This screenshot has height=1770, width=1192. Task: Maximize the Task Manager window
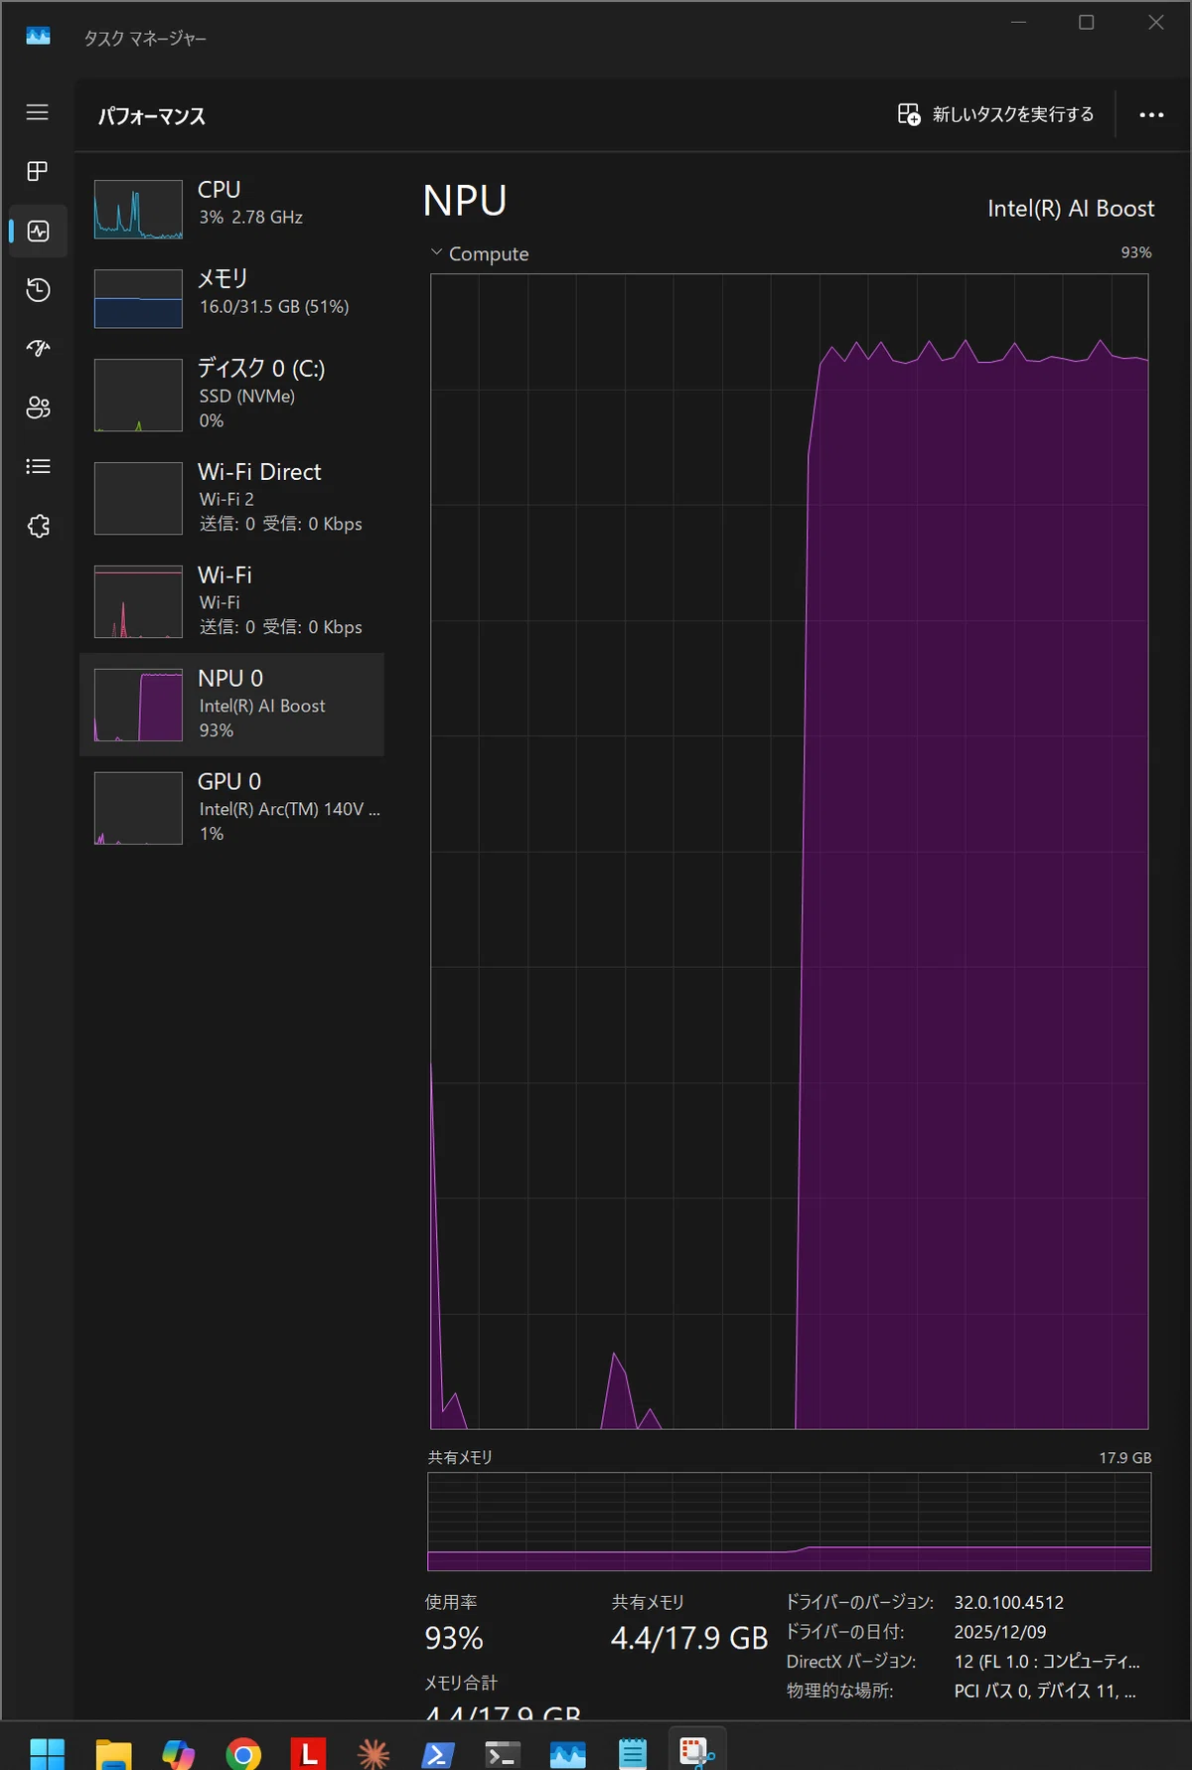(x=1087, y=22)
